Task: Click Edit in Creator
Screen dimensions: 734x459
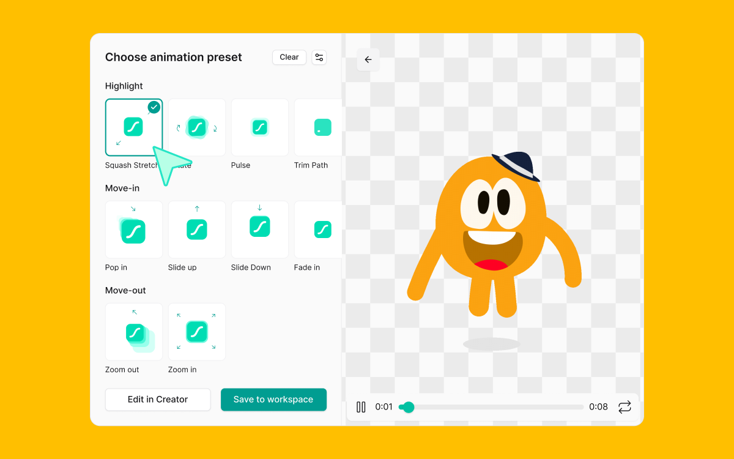Action: [x=158, y=400]
